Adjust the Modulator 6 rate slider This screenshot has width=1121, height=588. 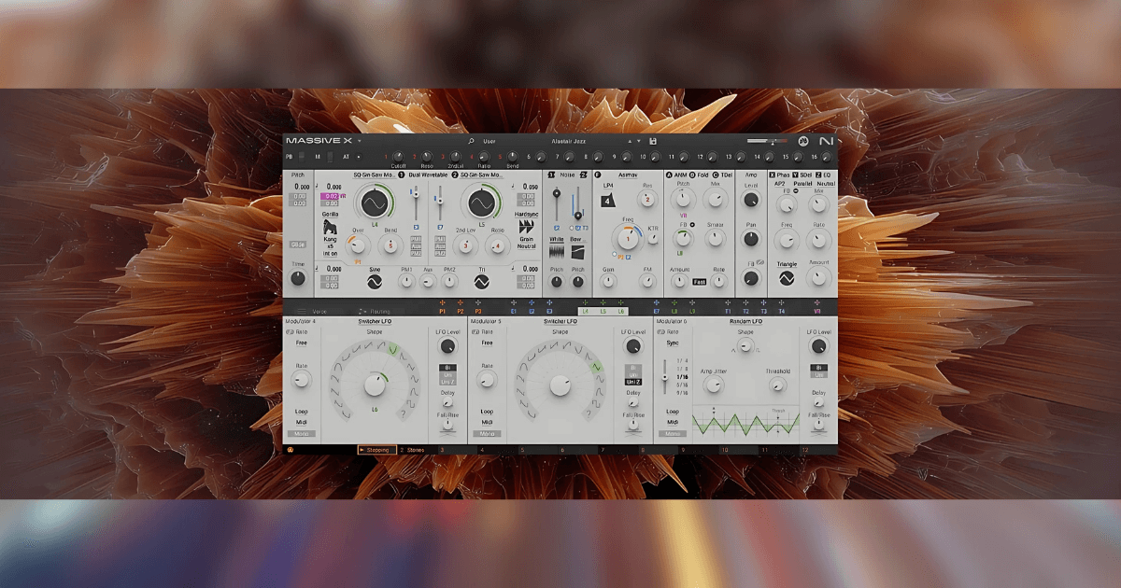pyautogui.click(x=665, y=377)
